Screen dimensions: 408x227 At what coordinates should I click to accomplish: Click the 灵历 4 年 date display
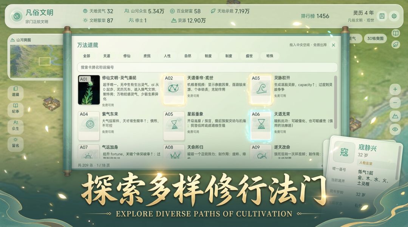coord(363,13)
